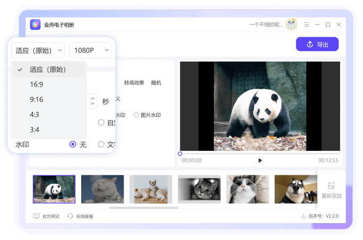Click the 一个不错的昵... username text

tap(266, 24)
